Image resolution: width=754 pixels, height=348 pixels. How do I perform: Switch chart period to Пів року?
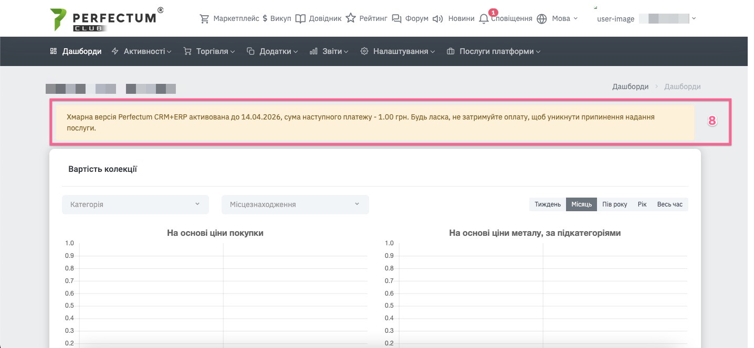coord(614,204)
